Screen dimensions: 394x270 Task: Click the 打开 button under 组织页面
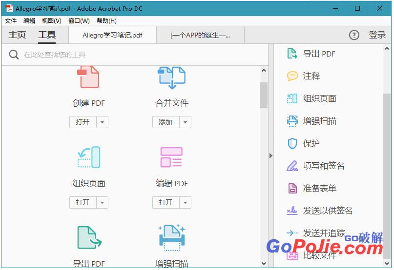pos(83,203)
